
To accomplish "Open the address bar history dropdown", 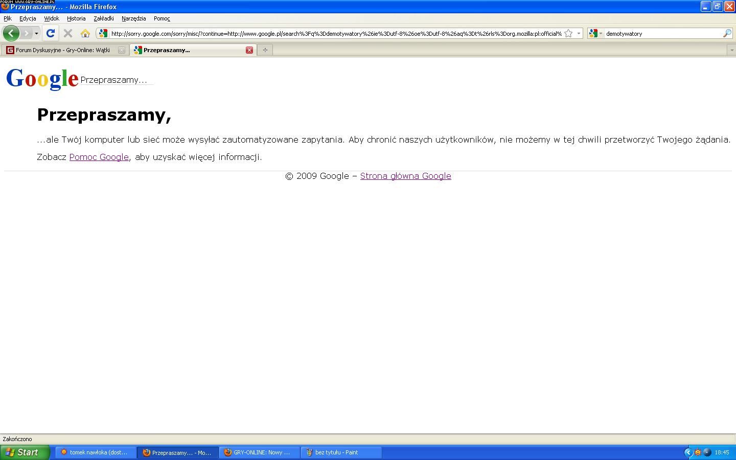I will click(x=579, y=33).
